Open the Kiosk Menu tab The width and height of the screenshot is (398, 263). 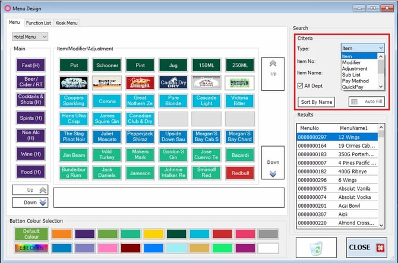click(x=67, y=23)
